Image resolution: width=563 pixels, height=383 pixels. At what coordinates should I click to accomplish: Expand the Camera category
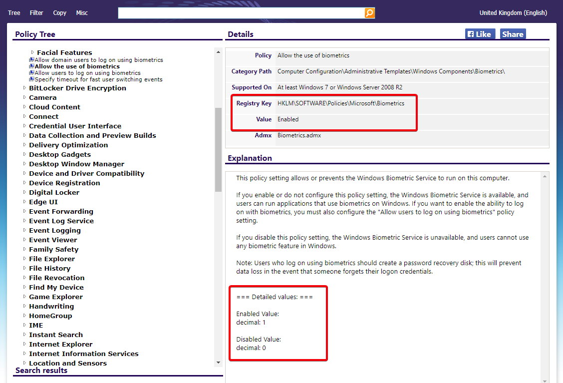click(24, 97)
